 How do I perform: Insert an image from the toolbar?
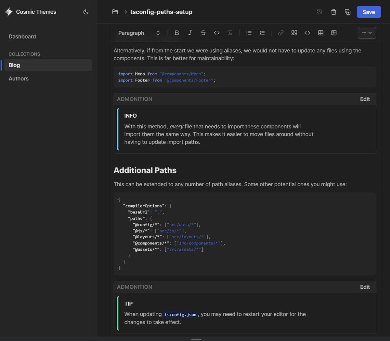[334, 33]
